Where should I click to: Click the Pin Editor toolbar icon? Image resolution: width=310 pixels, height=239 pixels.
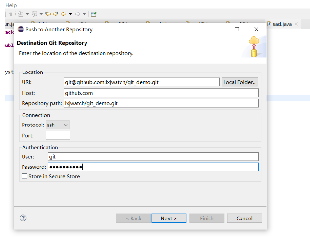(x=94, y=14)
